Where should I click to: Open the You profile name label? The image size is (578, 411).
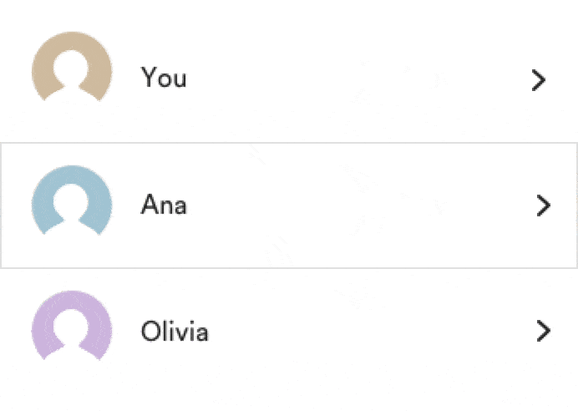(x=164, y=79)
